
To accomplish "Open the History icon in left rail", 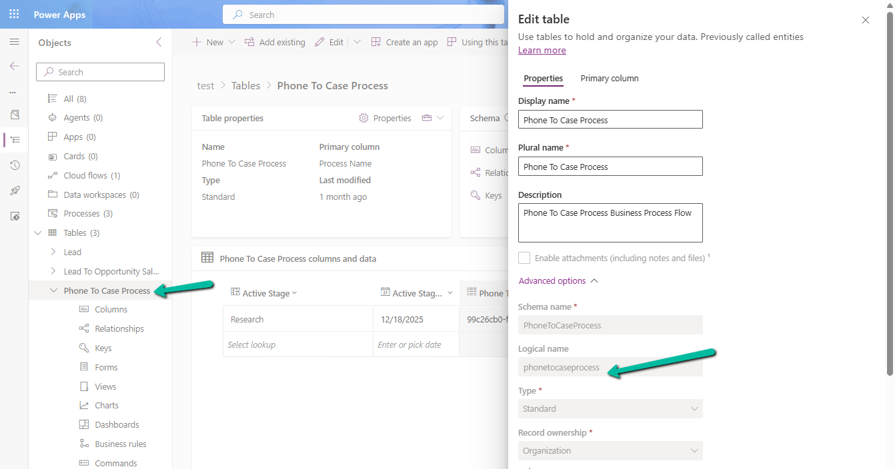I will click(x=14, y=165).
